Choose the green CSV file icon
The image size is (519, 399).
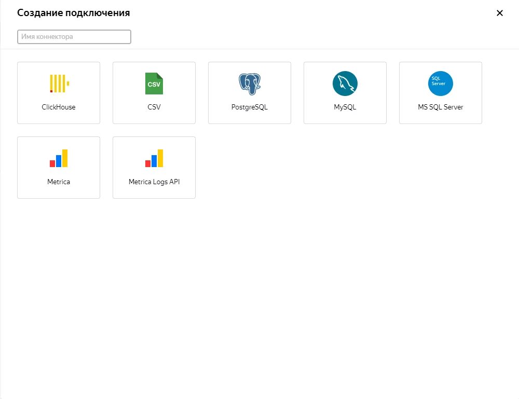(x=154, y=84)
